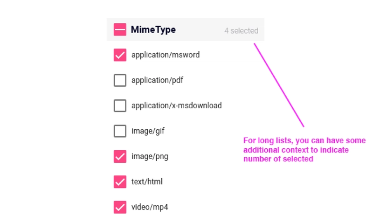Disable the video/mp4 checkbox
373x222 pixels.
[x=120, y=207]
